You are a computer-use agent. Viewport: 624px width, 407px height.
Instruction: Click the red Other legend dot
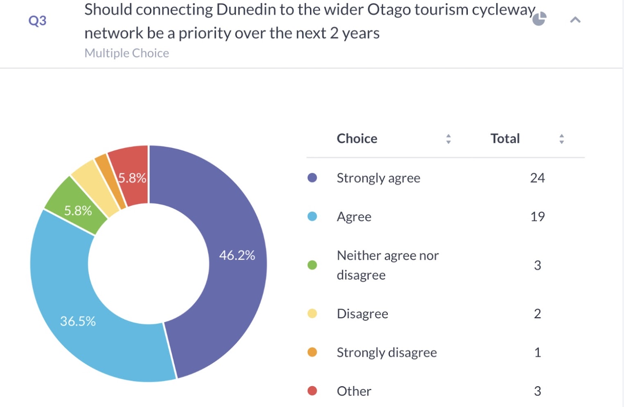[x=312, y=391]
